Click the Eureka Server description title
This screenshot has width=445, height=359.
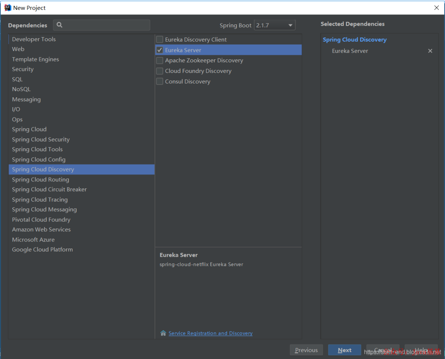[178, 255]
